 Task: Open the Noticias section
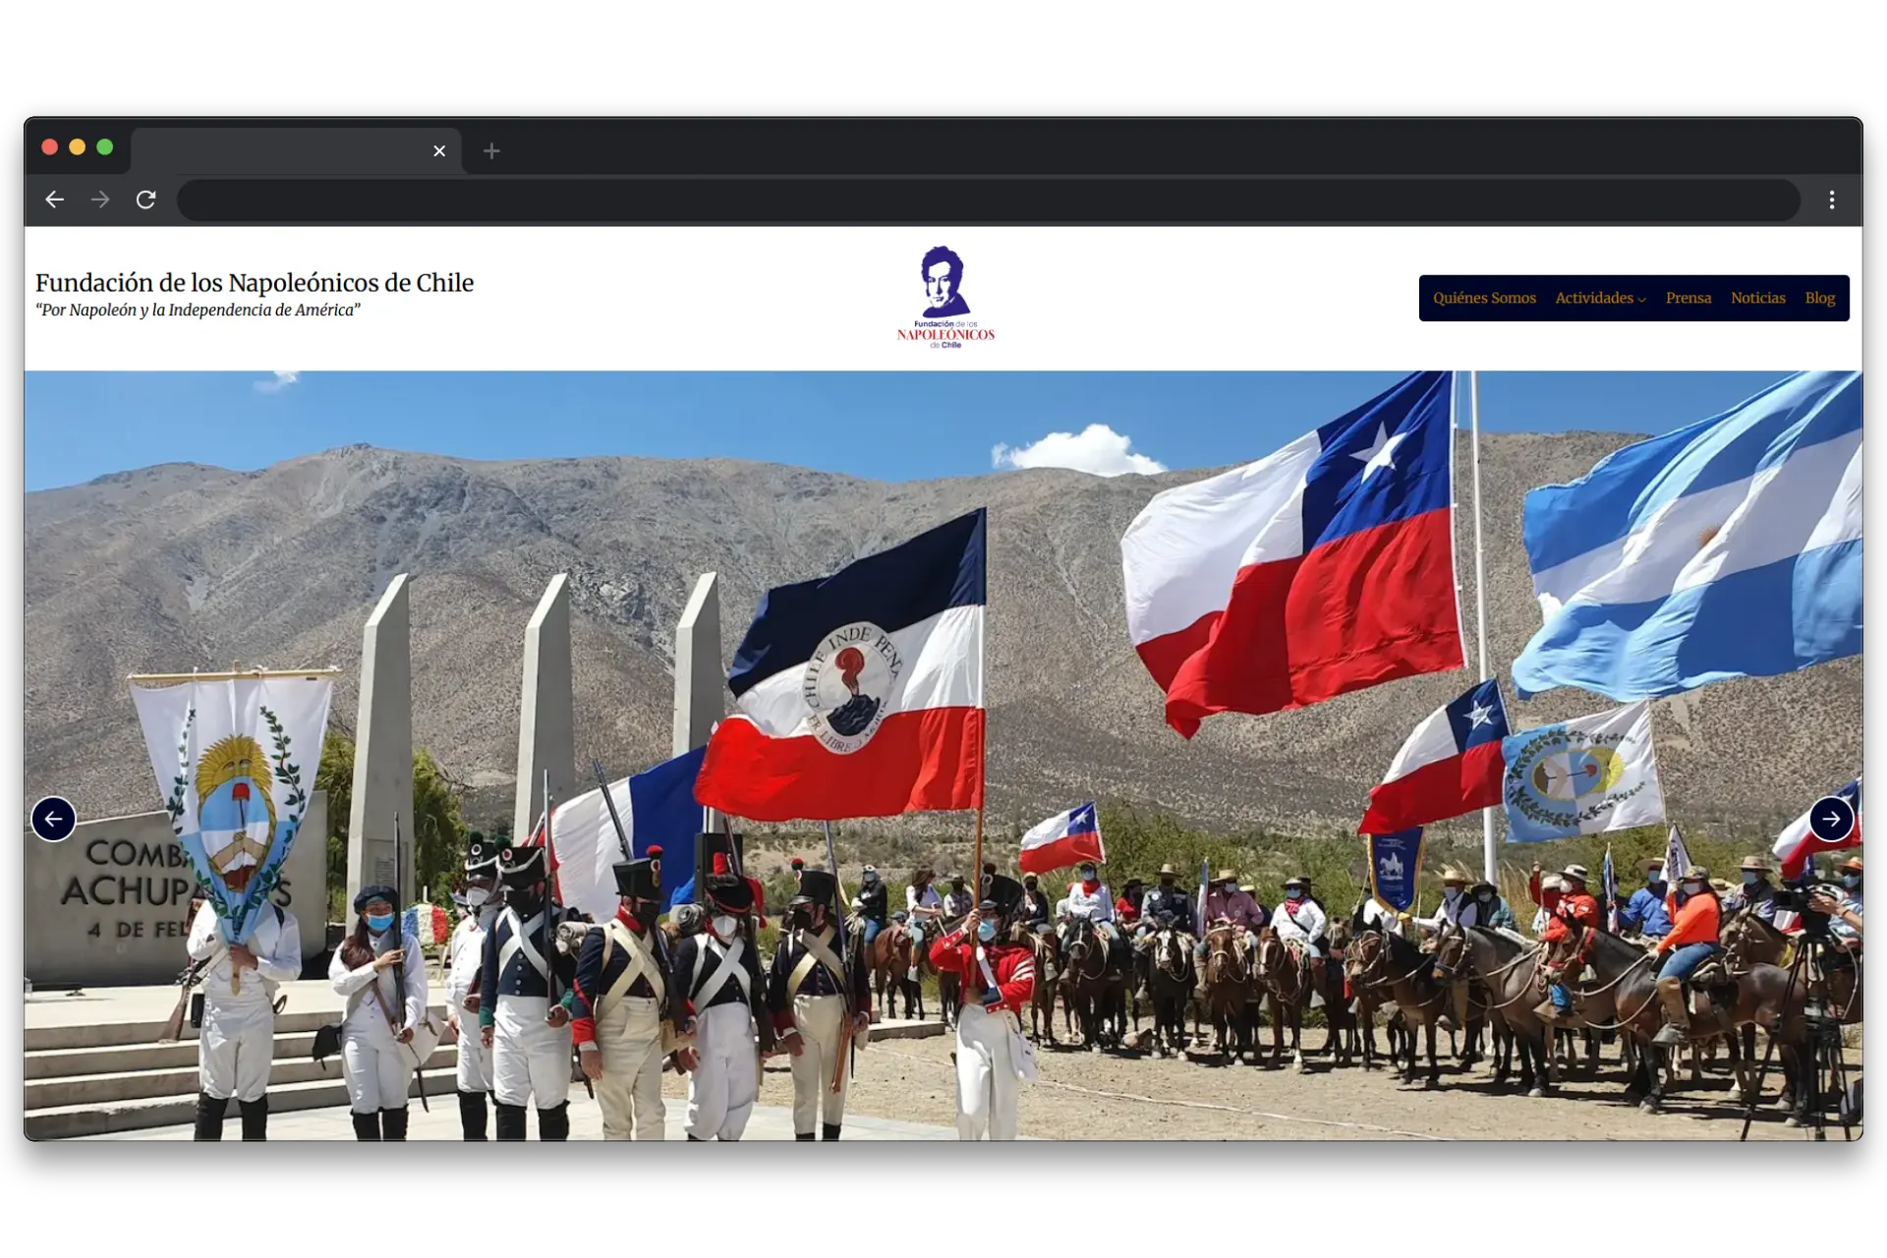[x=1758, y=298]
